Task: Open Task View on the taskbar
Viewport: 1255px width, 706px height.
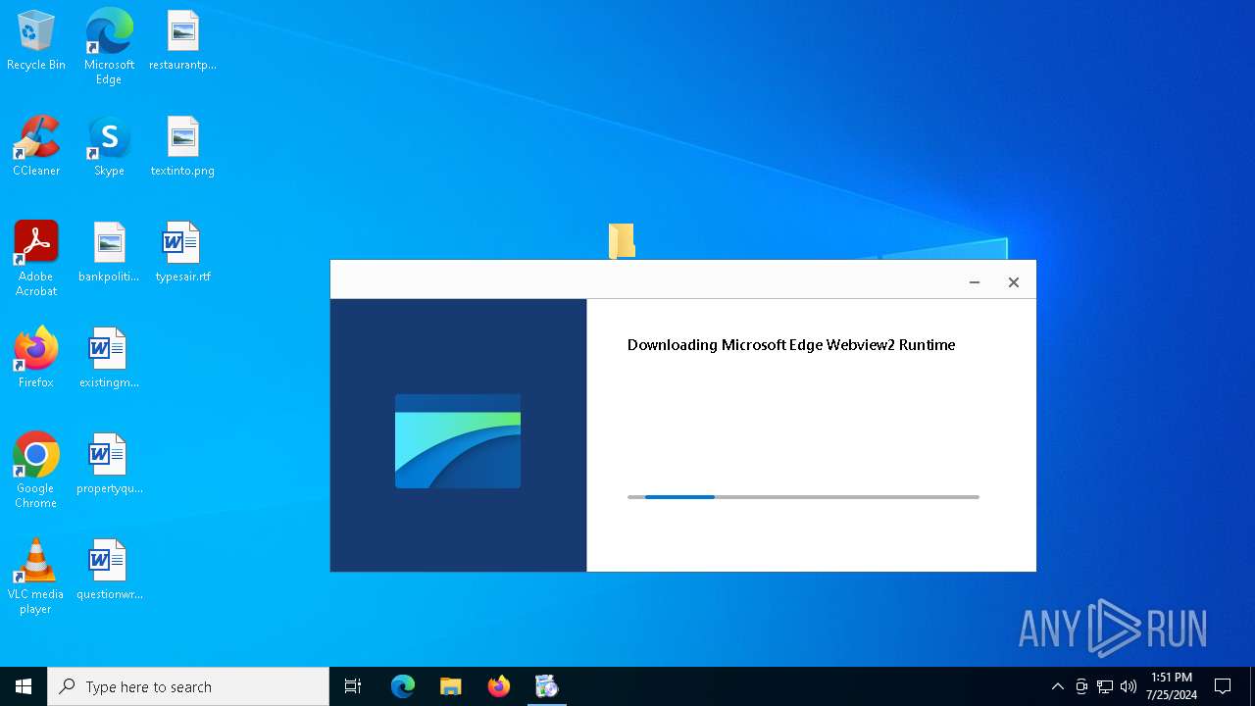Action: [x=353, y=686]
